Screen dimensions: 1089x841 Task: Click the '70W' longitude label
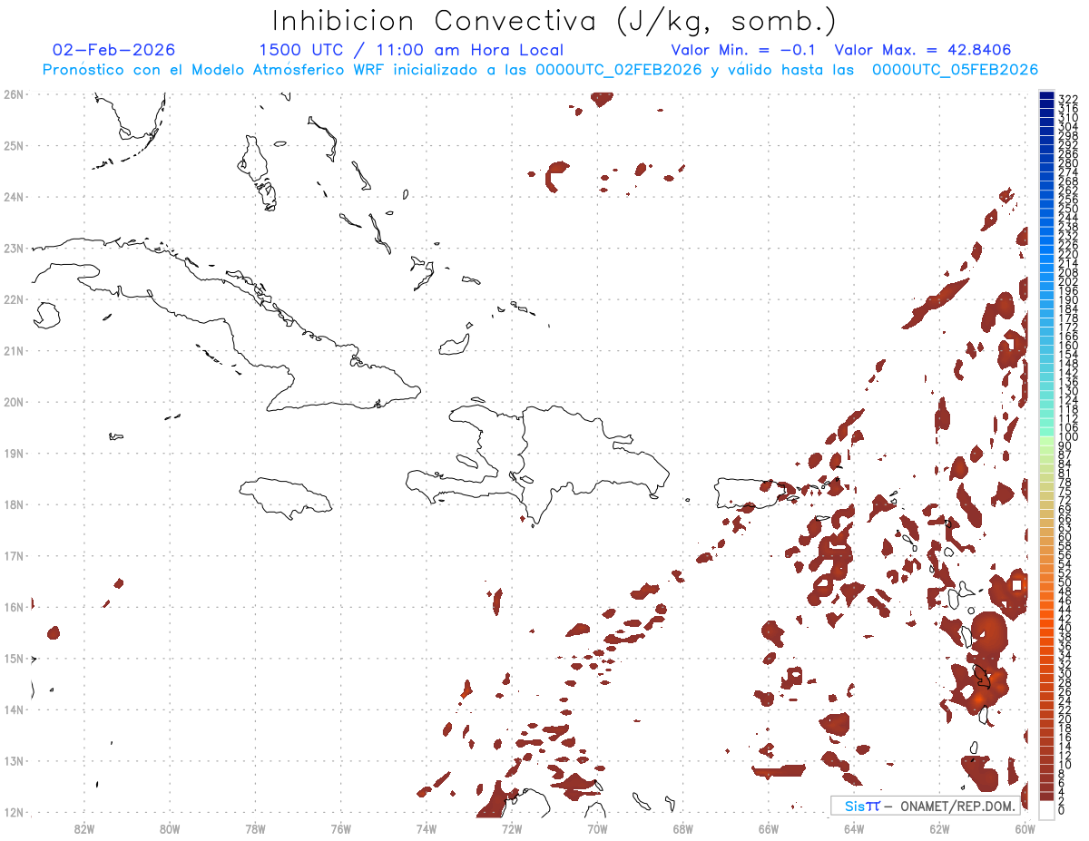(597, 828)
